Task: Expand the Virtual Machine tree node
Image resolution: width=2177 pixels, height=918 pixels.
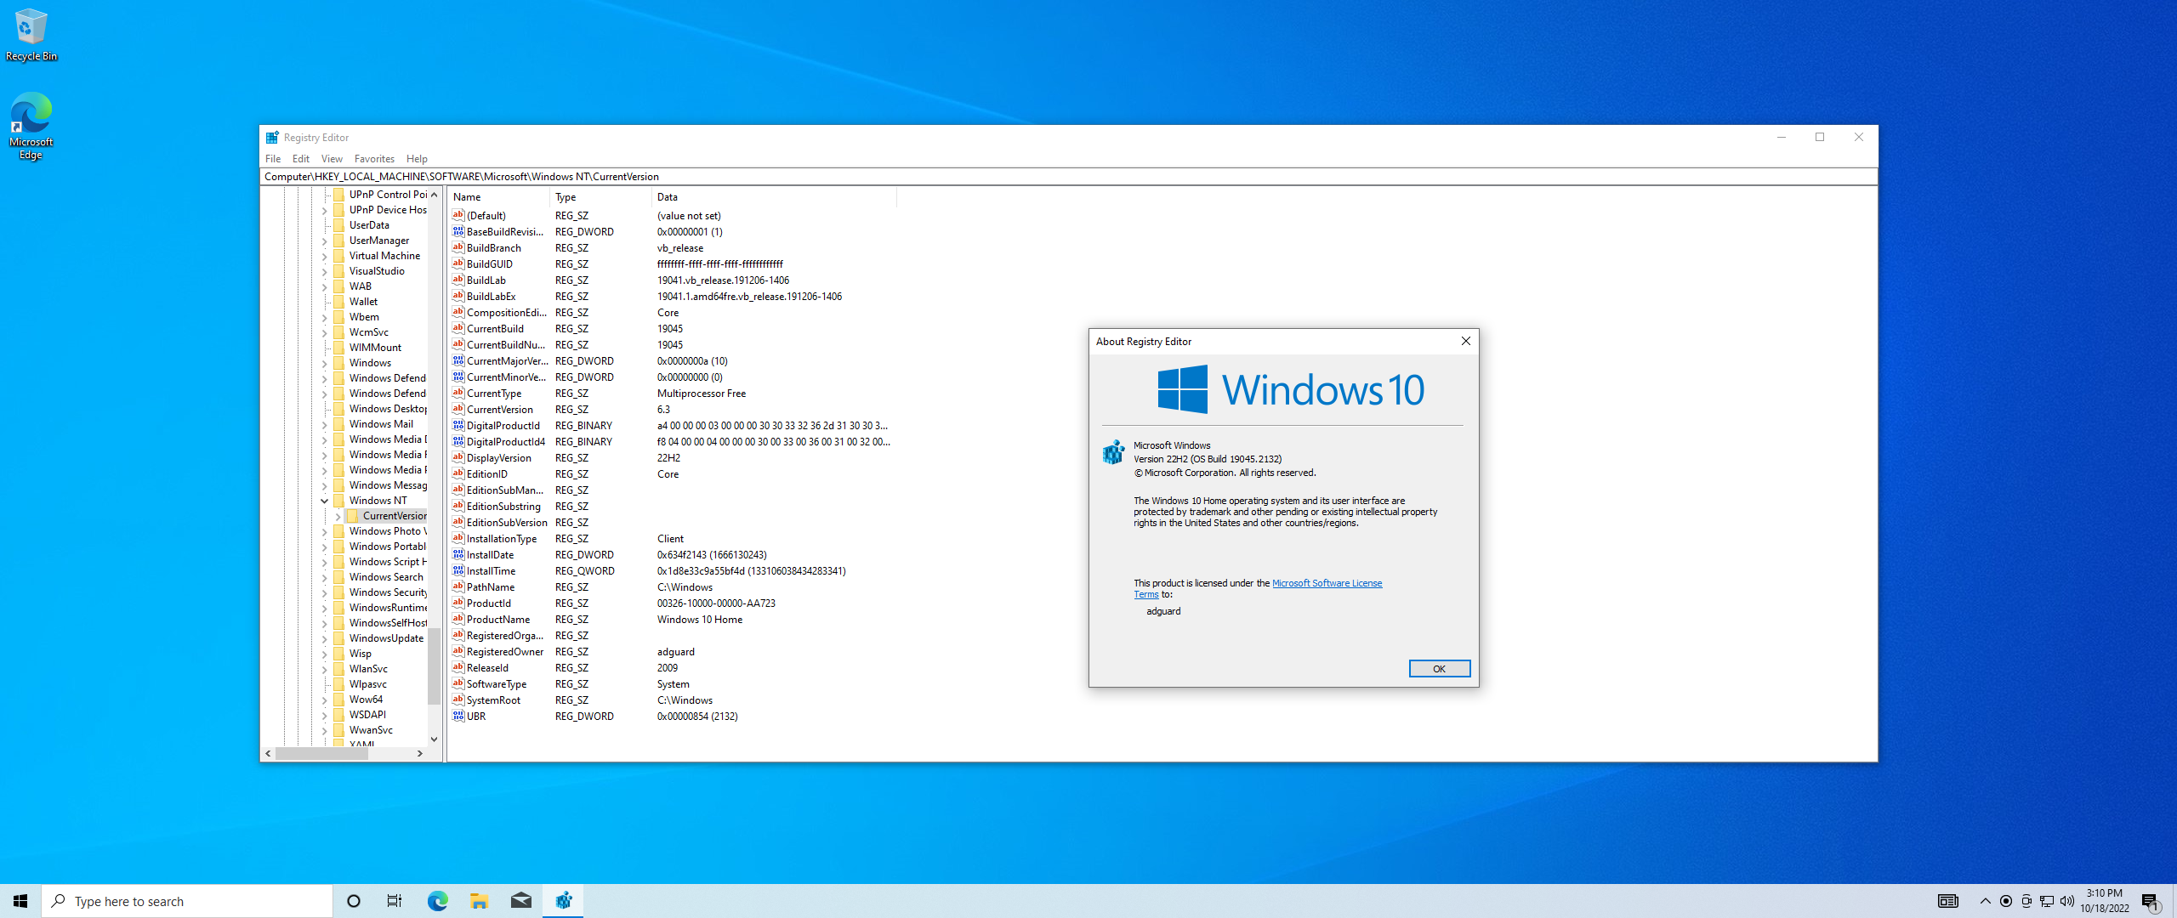Action: pos(324,256)
